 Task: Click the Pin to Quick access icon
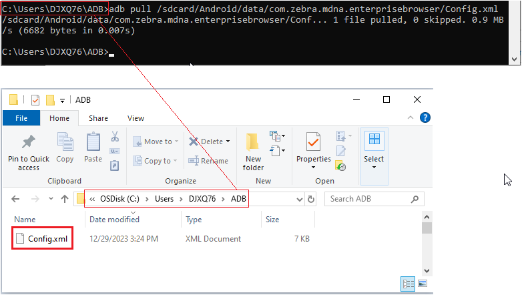pos(29,142)
